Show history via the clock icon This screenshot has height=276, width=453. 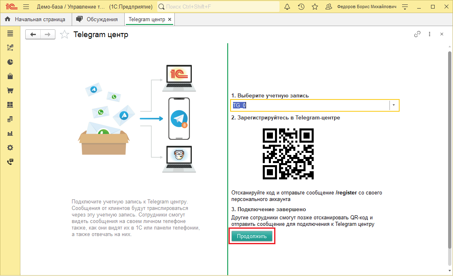(301, 7)
